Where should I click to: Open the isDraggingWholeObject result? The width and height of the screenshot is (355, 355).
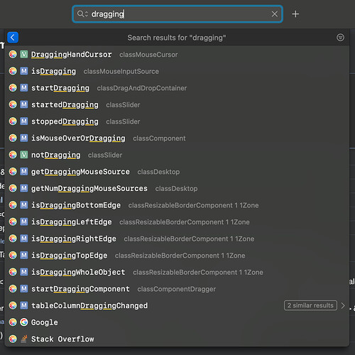[x=177, y=272]
